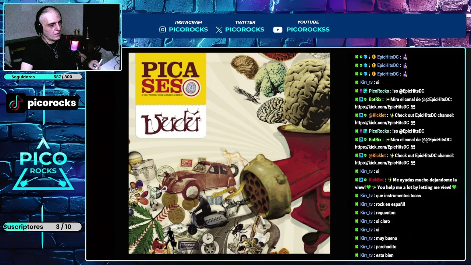Click the Seguidores 587 / 800 progress bar
This screenshot has height=265, width=471.
pos(43,77)
